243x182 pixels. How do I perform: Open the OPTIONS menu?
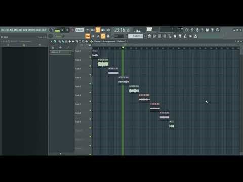coord(31,30)
